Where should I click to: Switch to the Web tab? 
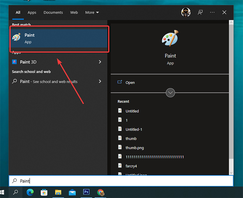[x=74, y=12]
